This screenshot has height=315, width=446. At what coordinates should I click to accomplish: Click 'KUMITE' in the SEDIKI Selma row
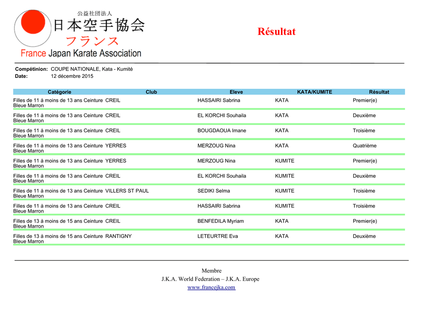click(285, 191)
